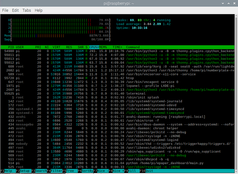The height and width of the screenshot is (174, 238).
Task: Click the Mem usage meter bar
Action: [57, 36]
